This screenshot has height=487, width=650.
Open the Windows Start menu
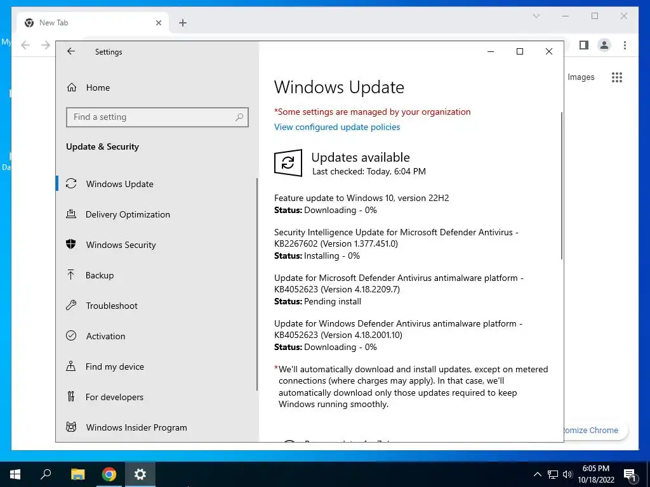(15, 474)
